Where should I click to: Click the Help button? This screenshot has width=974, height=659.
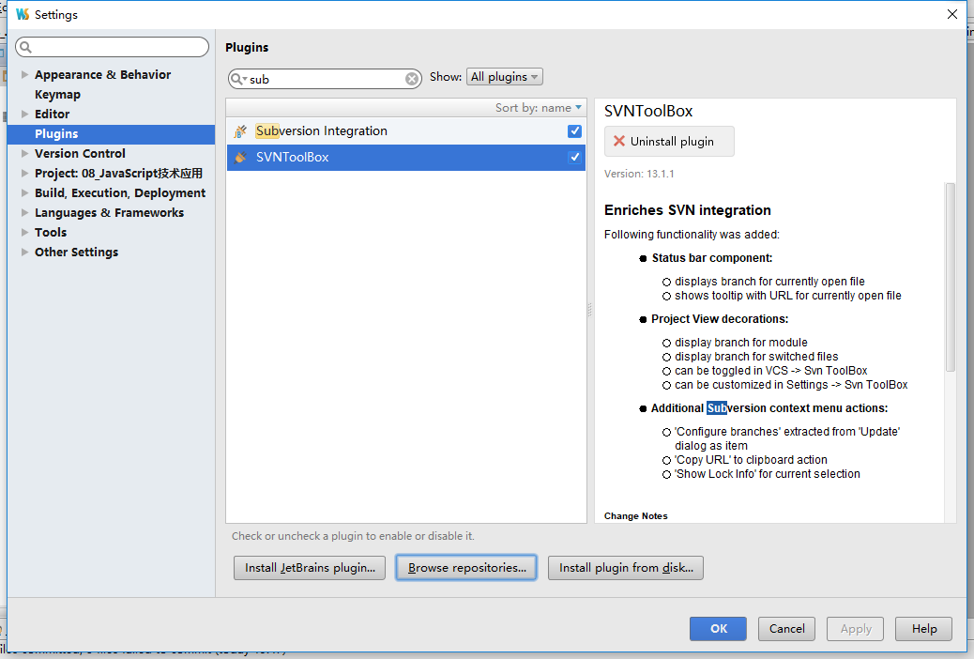pos(923,628)
